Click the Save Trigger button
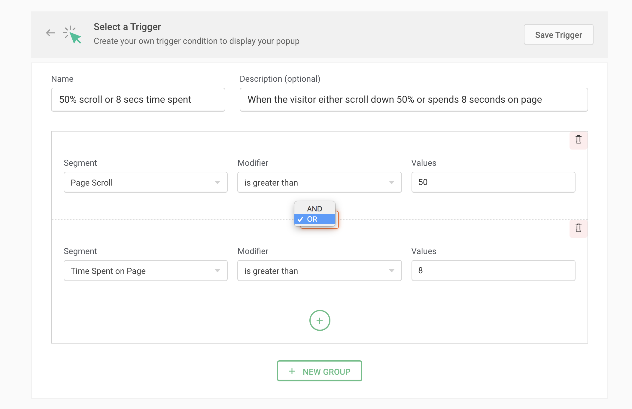 (x=558, y=35)
